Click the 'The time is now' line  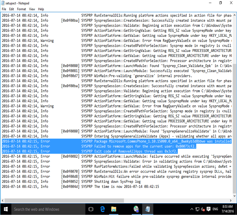click(80, 187)
